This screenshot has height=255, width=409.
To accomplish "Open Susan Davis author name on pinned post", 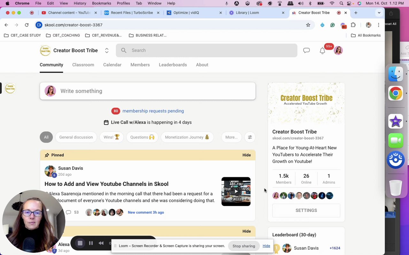I will 71,168.
